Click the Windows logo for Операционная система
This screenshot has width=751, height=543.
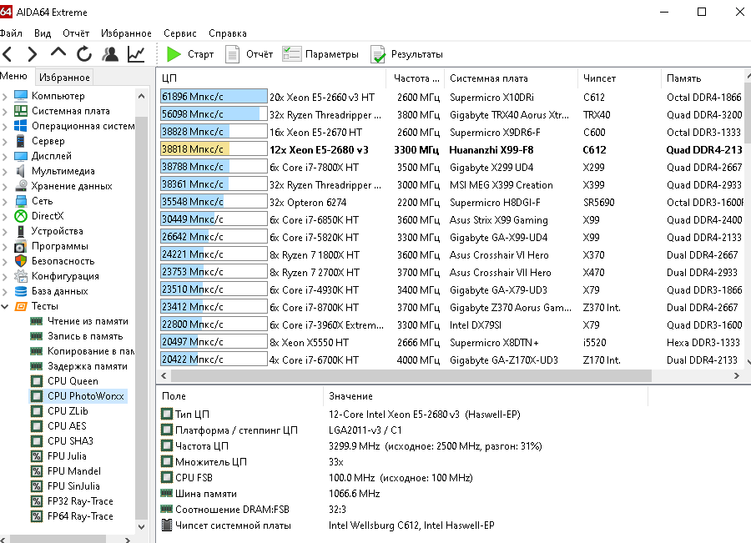click(x=21, y=126)
